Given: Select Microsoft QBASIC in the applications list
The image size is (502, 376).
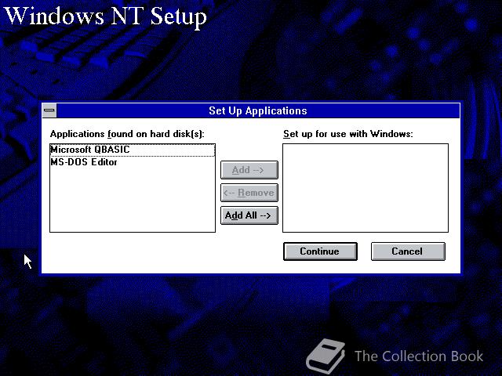Looking at the screenshot, I should click(x=133, y=150).
